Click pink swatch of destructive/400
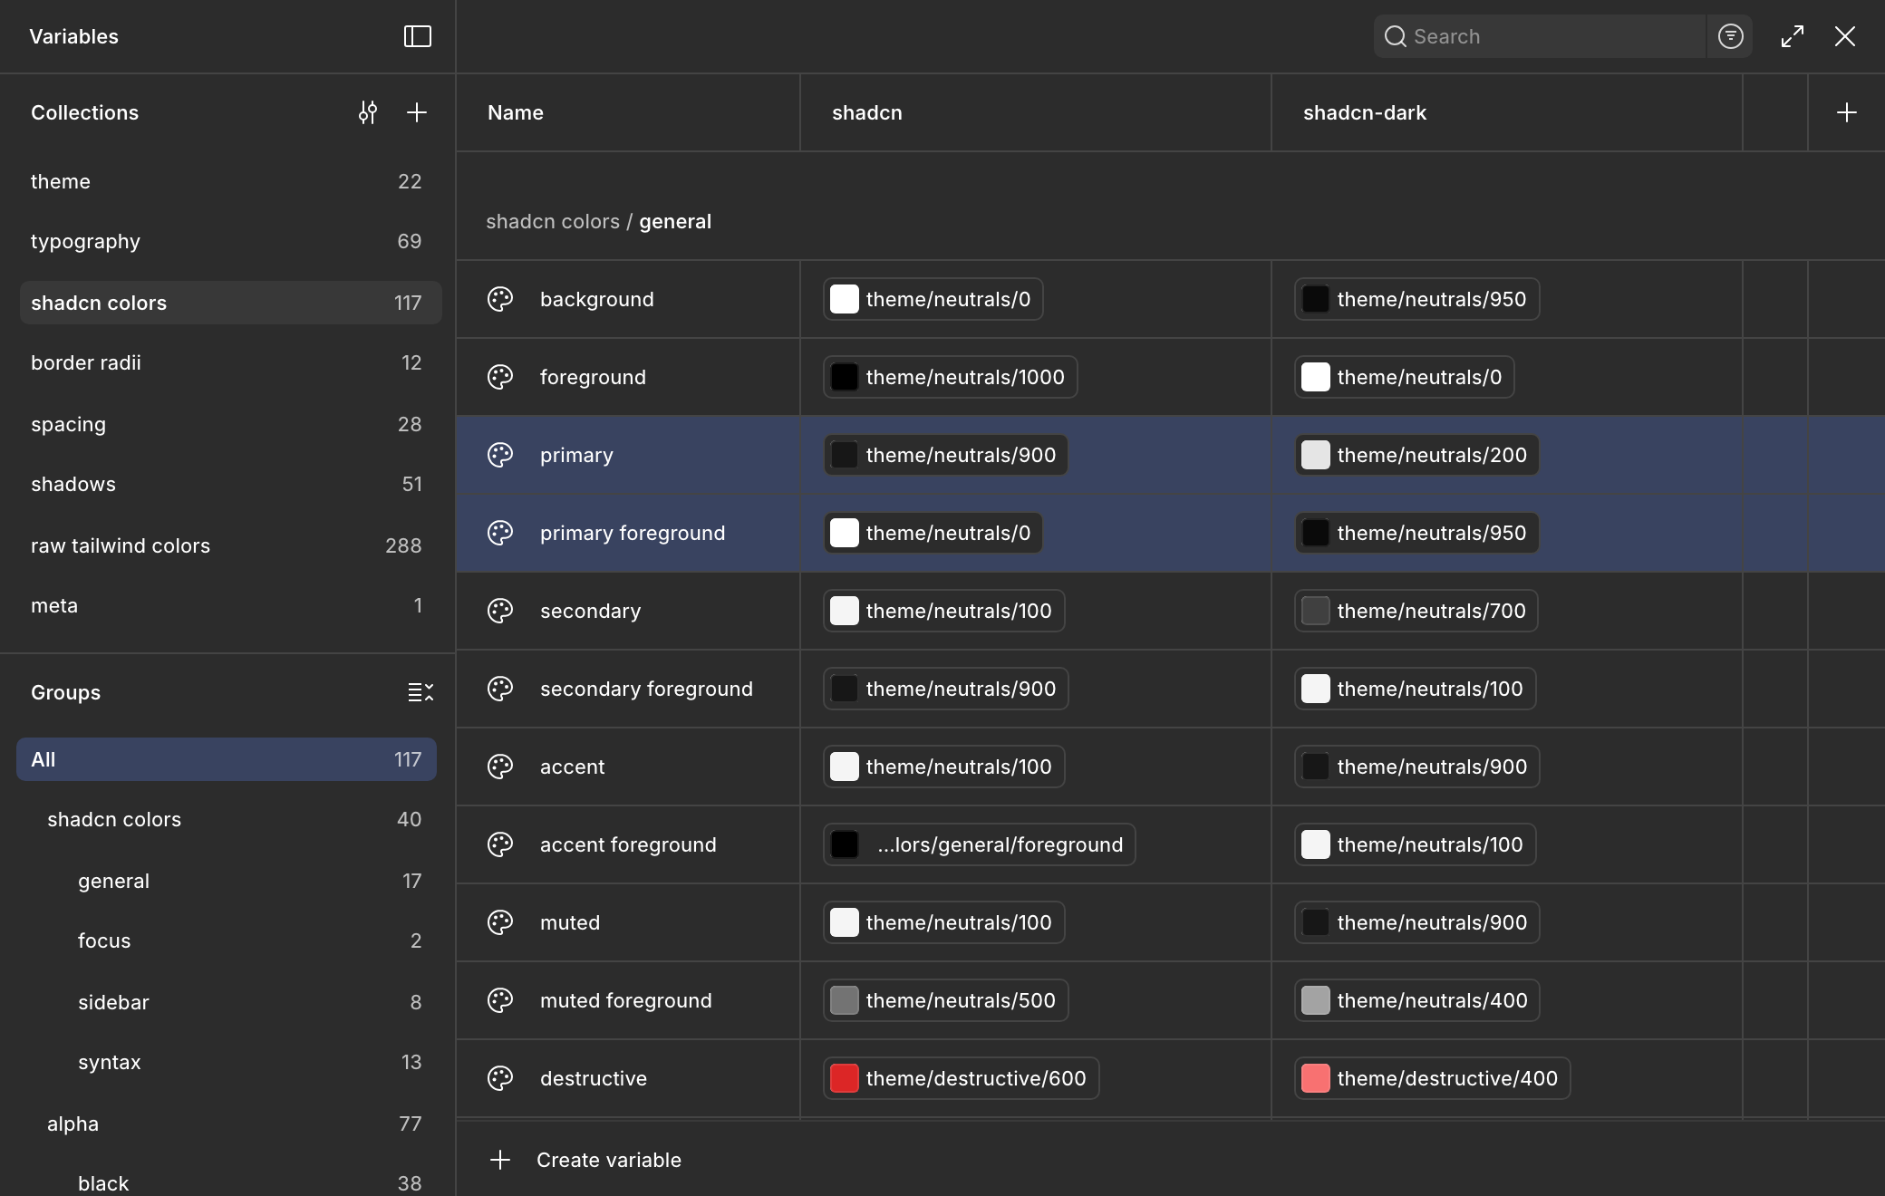 click(x=1315, y=1078)
